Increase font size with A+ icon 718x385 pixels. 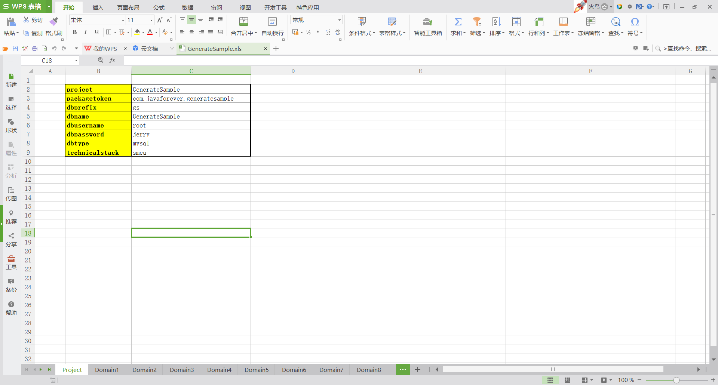(x=160, y=20)
